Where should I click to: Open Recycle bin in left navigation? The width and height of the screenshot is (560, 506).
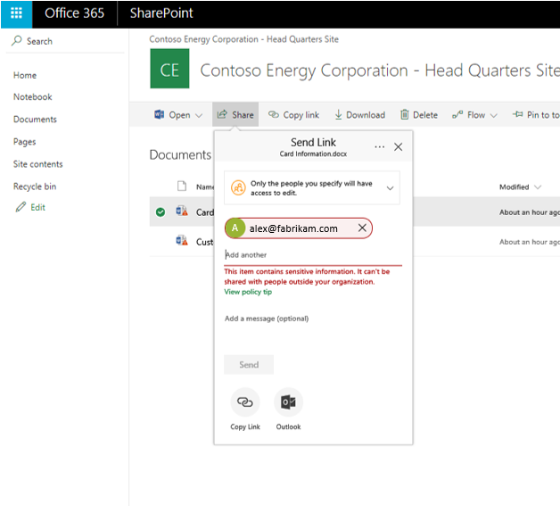coord(35,187)
